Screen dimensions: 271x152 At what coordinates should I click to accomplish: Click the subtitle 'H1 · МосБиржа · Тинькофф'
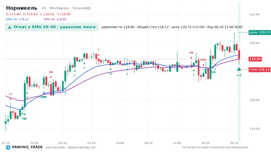(66, 8)
